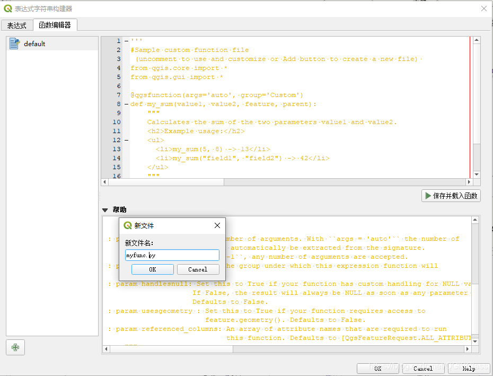
Task: Confirm new file name with OK
Action: (153, 269)
